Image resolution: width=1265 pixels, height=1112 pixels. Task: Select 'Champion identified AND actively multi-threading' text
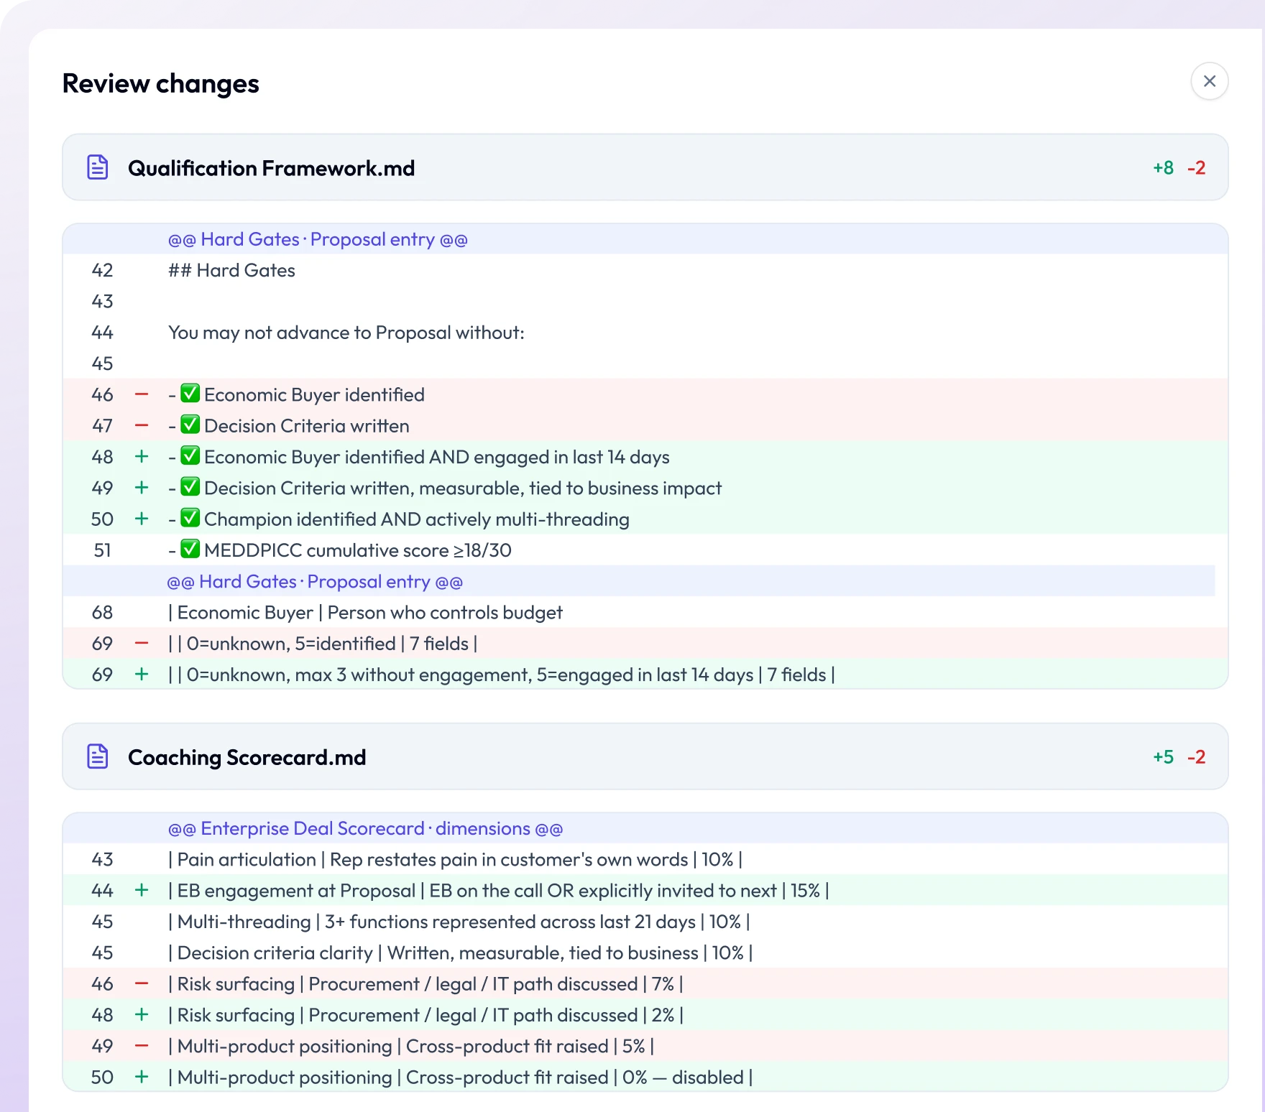(x=417, y=519)
